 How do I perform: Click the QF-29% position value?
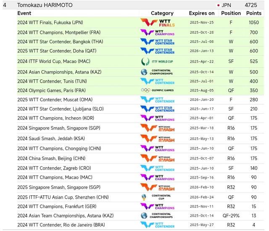pos(231,215)
